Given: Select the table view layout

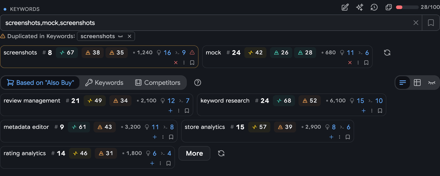Looking at the screenshot, I should [417, 83].
